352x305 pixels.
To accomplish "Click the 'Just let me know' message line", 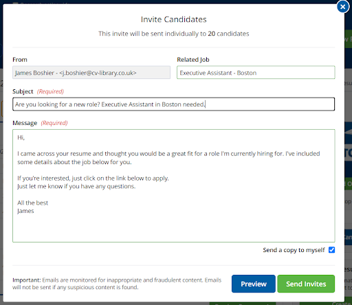I will coord(76,186).
